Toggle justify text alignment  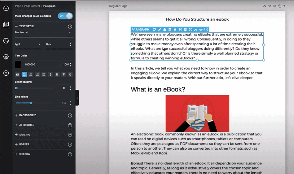coord(44,74)
